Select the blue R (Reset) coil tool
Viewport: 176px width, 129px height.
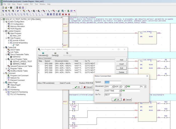[51, 14]
